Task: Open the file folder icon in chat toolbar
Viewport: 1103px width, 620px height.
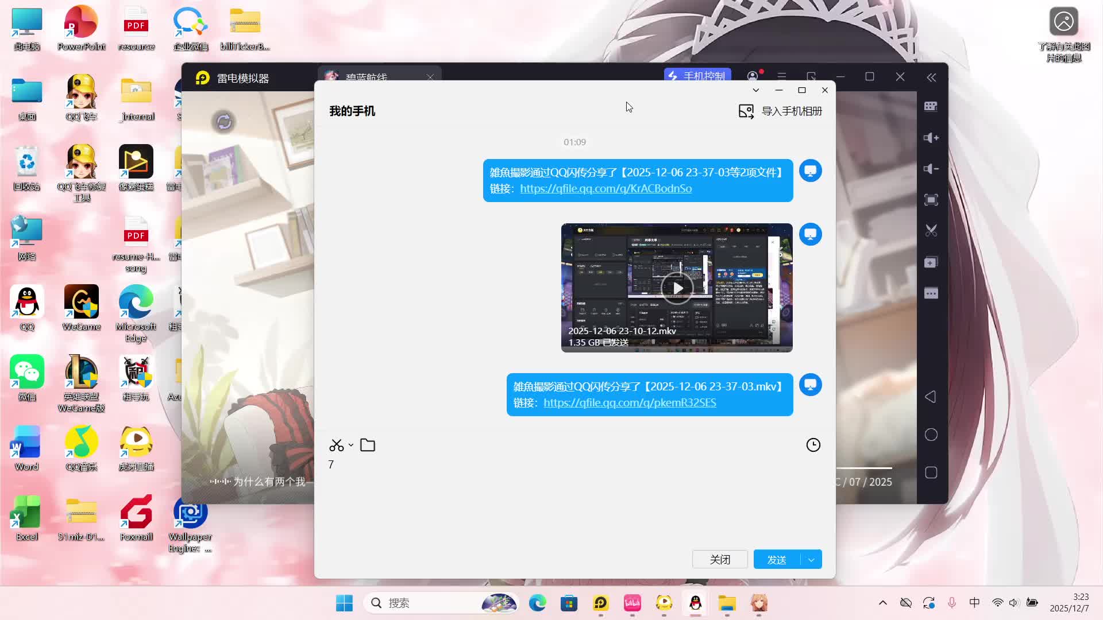Action: [x=368, y=445]
